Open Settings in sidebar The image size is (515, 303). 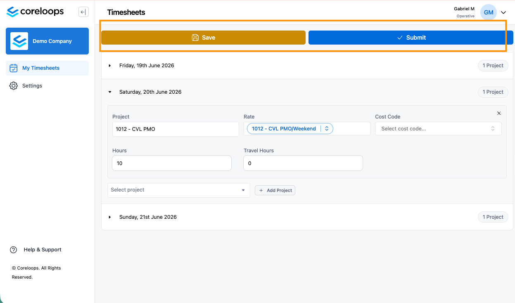pyautogui.click(x=47, y=86)
